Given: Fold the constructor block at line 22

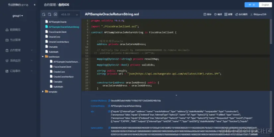Looking at the screenshot, I should click(x=89, y=83).
